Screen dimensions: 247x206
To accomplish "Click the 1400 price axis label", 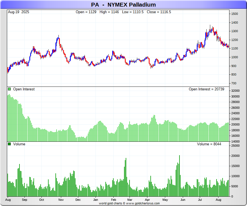I will click(235, 23).
